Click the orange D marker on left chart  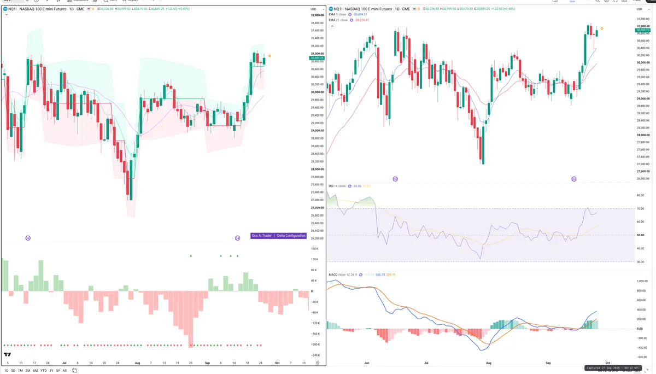point(270,56)
